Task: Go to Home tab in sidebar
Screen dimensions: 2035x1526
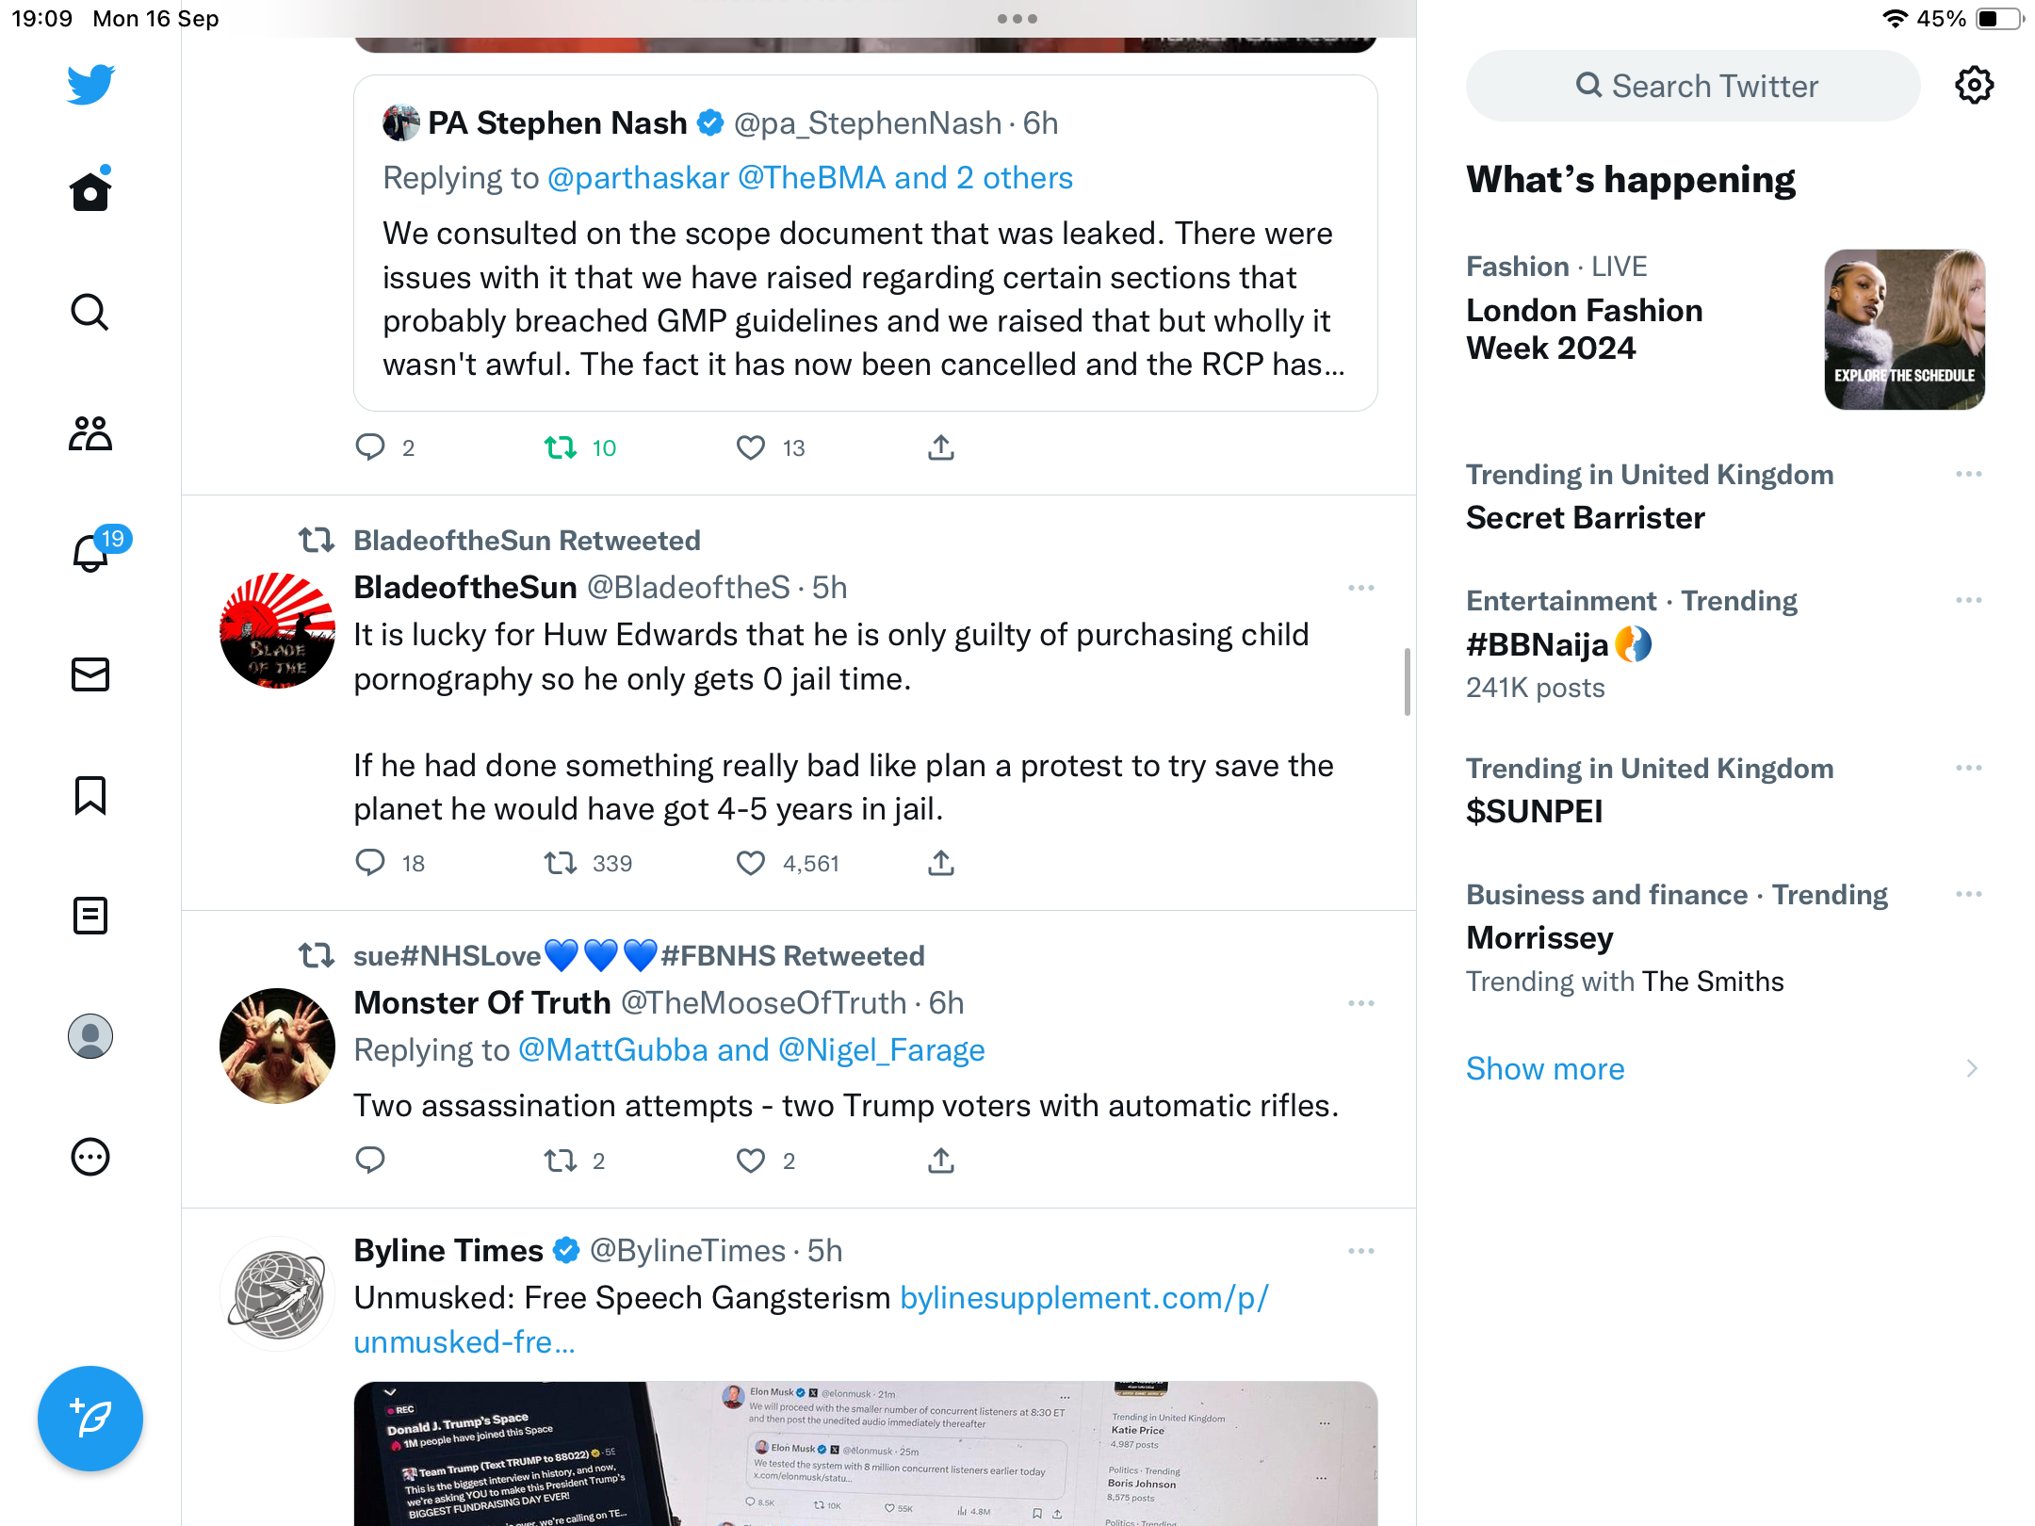Action: coord(90,190)
